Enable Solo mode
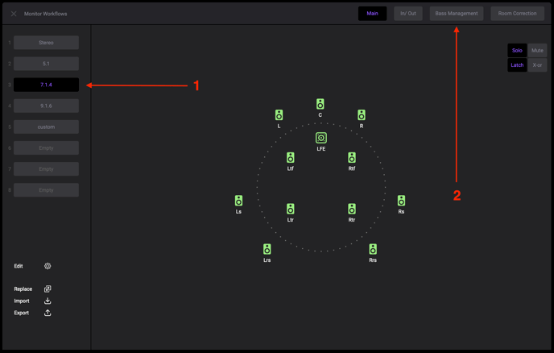Screen dimensions: 554x353 517,51
